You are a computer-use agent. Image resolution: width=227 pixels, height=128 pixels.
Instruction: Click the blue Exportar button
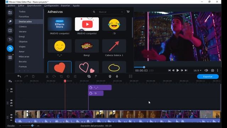tap(208, 76)
